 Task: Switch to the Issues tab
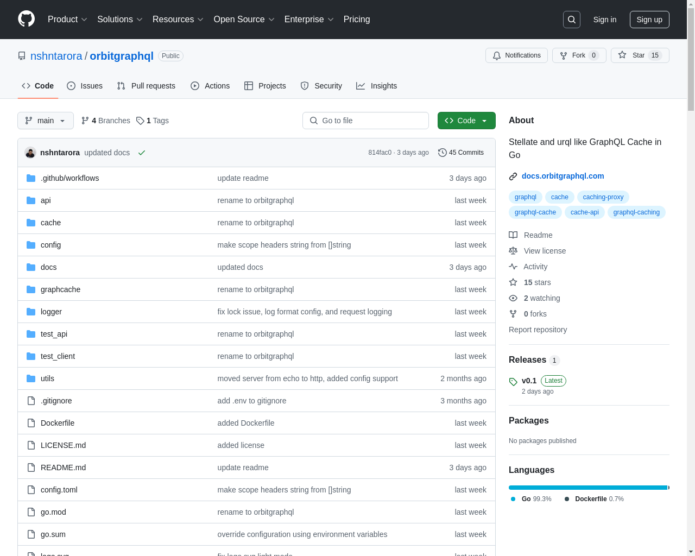pyautogui.click(x=85, y=86)
